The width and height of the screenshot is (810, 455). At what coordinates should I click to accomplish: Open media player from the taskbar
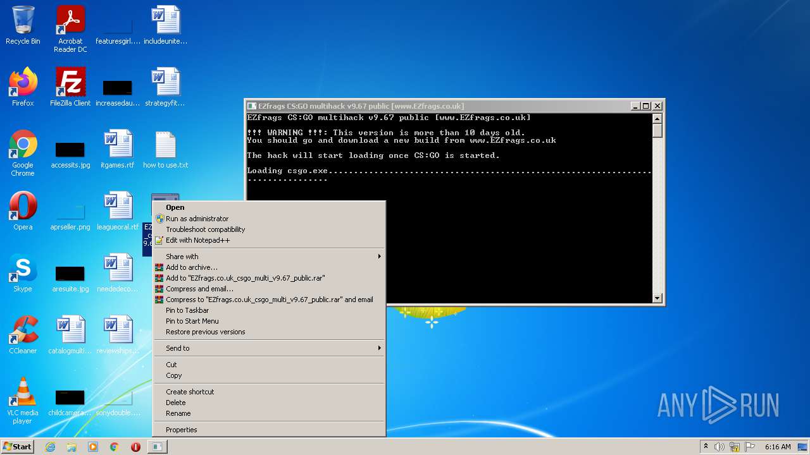(93, 447)
